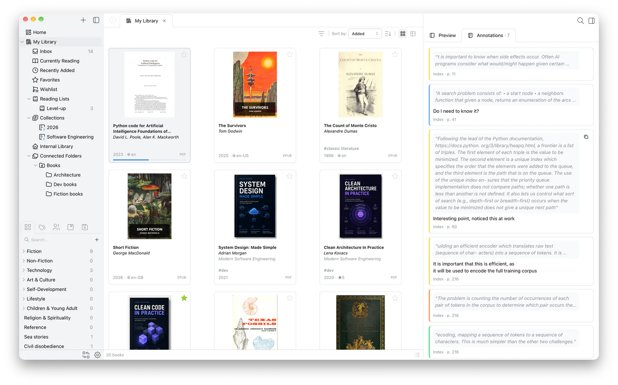Select the My Library tab
Image resolution: width=618 pixels, height=385 pixels.
coord(146,21)
